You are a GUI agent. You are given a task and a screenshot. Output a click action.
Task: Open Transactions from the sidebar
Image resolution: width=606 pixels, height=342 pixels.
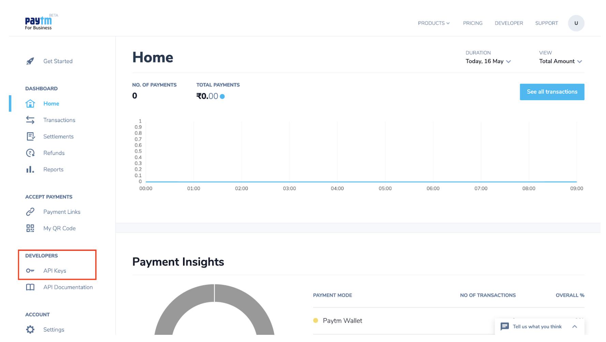click(59, 120)
